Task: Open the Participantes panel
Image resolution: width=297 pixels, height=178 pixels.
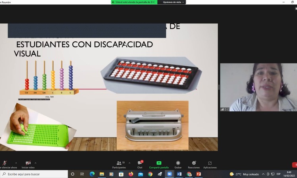Action: [119, 164]
